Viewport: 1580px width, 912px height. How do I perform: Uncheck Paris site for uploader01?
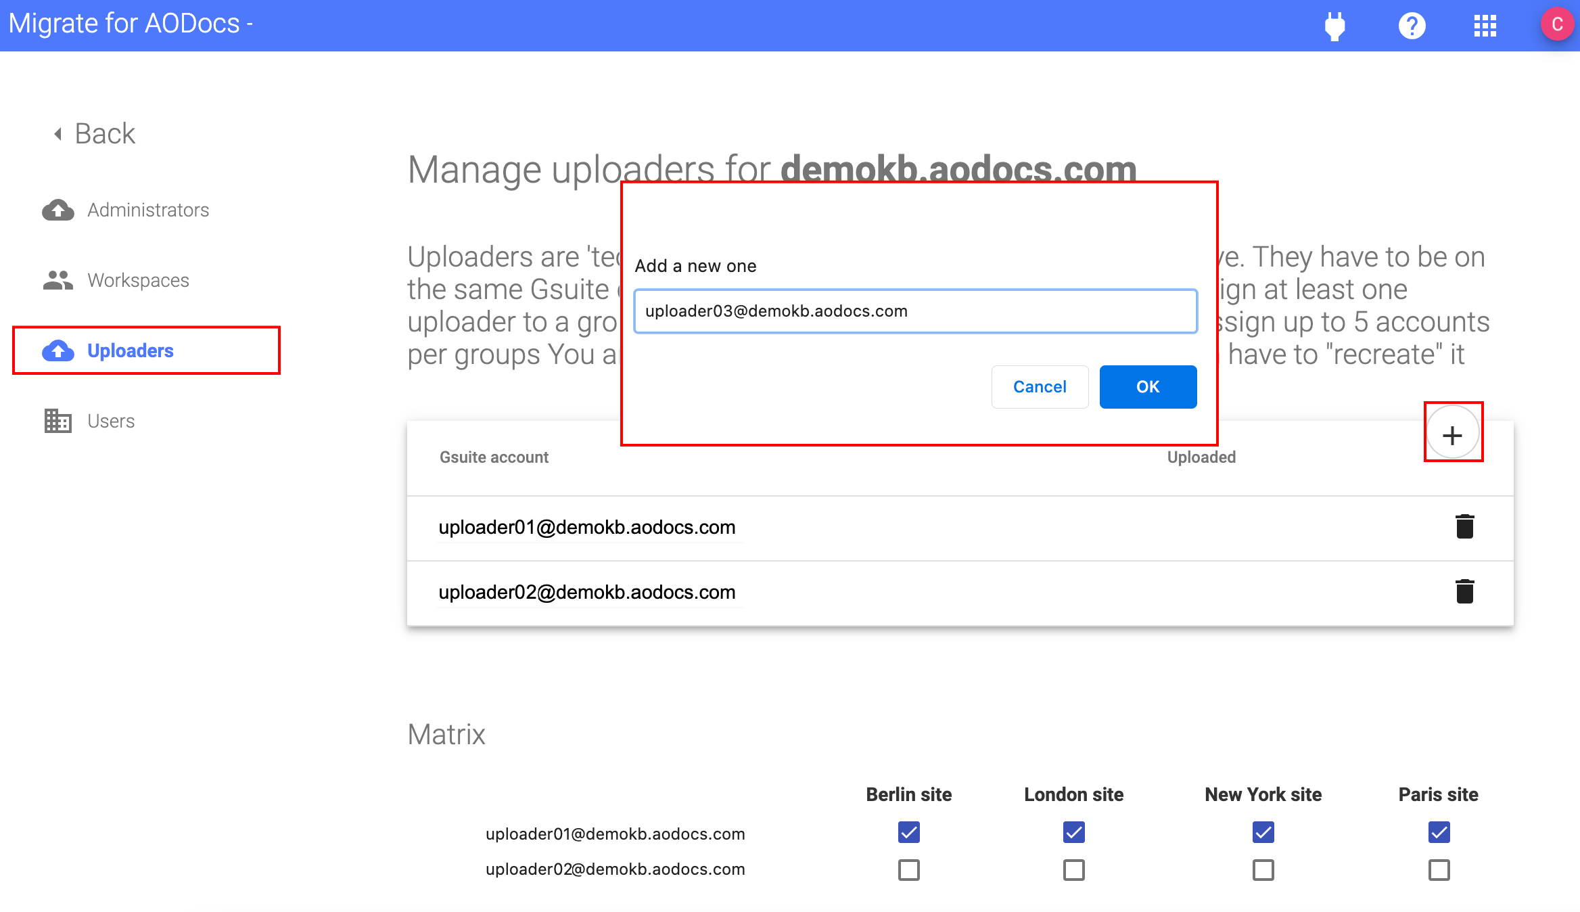(1439, 832)
